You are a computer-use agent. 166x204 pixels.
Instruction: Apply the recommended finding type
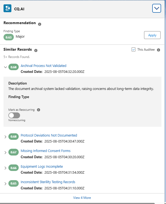click(152, 35)
